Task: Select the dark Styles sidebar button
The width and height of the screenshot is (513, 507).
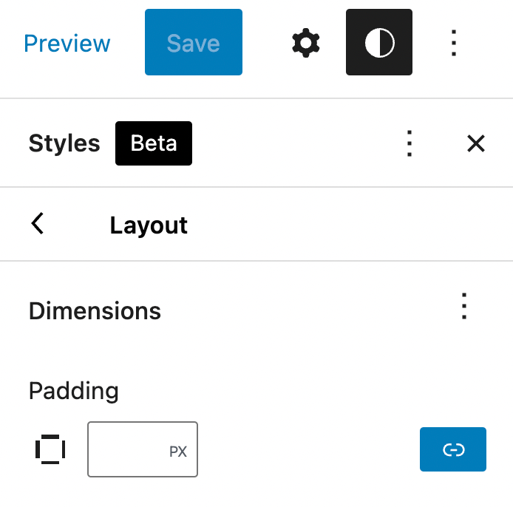Action: point(378,43)
